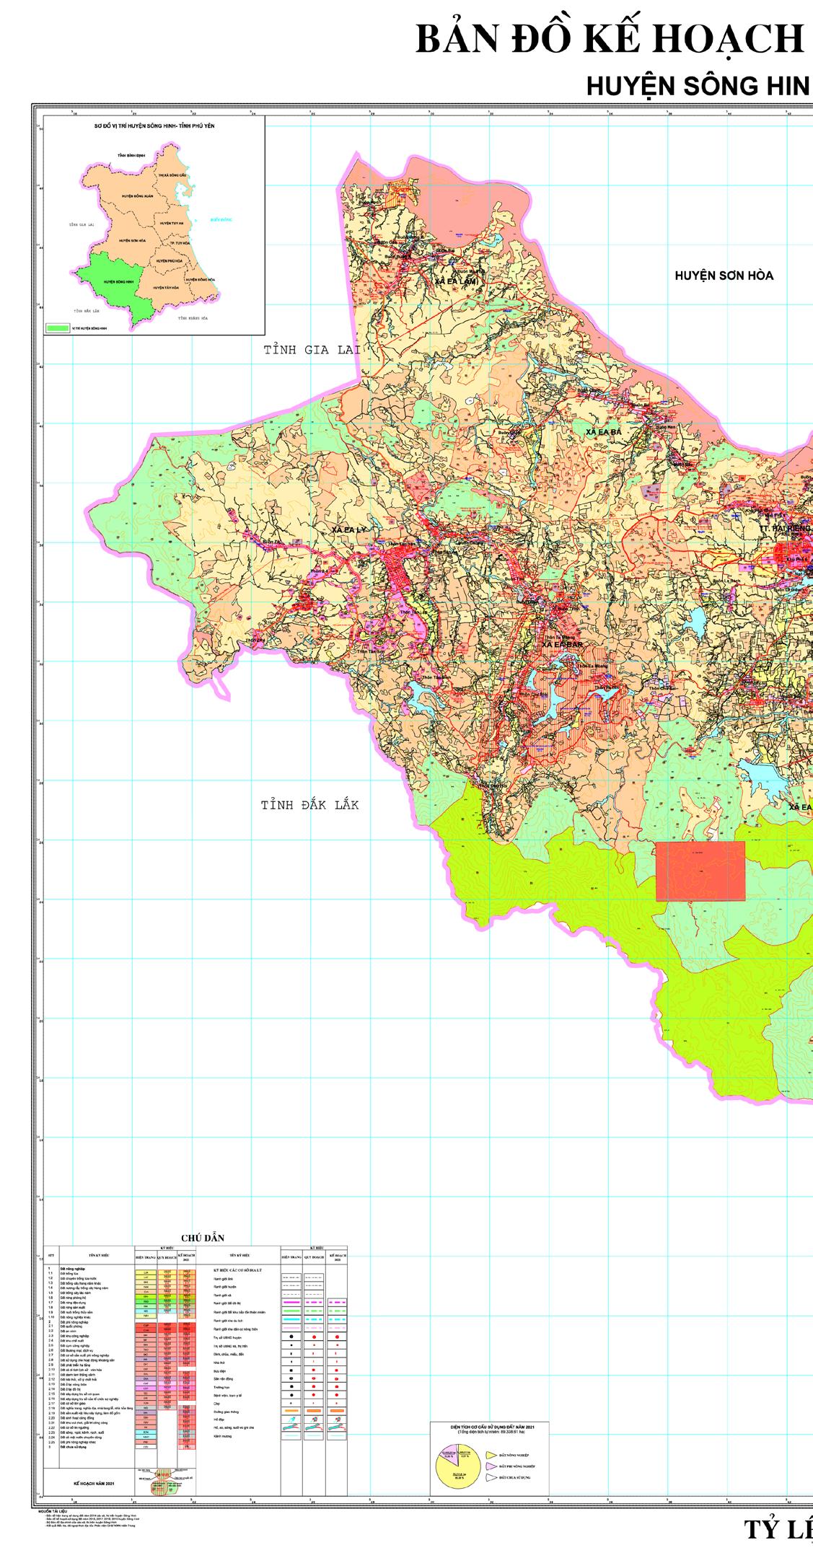Click the 'Ranh giới huyện' legend entry
Image resolution: width=813 pixels, height=1558 pixels.
[225, 1287]
